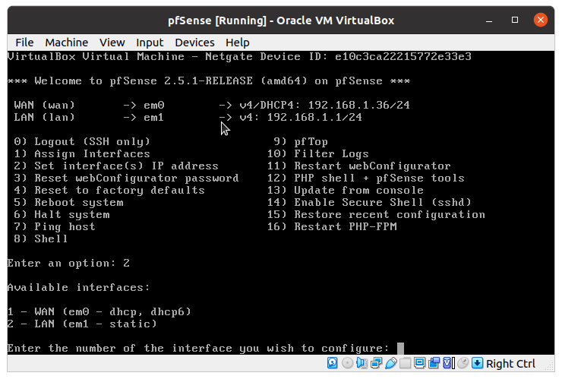Click the recording status icon
The width and height of the screenshot is (562, 379).
click(434, 363)
